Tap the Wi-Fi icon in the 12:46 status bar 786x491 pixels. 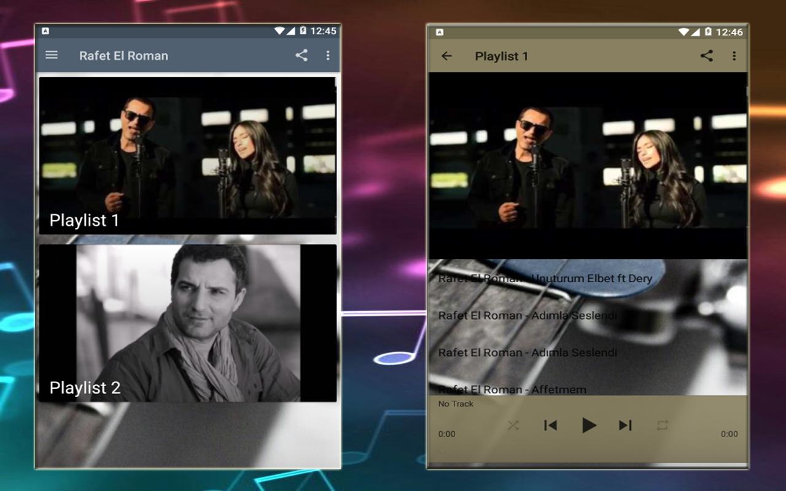[683, 32]
